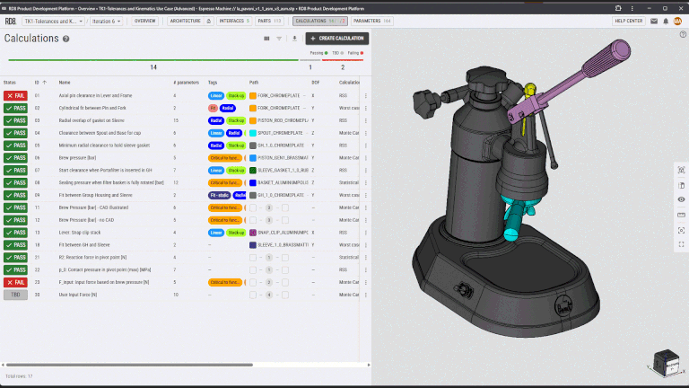Click the Critical to func... tag on Brew pressure [bar] row
Viewport: 689px width, 388px height.
click(x=225, y=157)
